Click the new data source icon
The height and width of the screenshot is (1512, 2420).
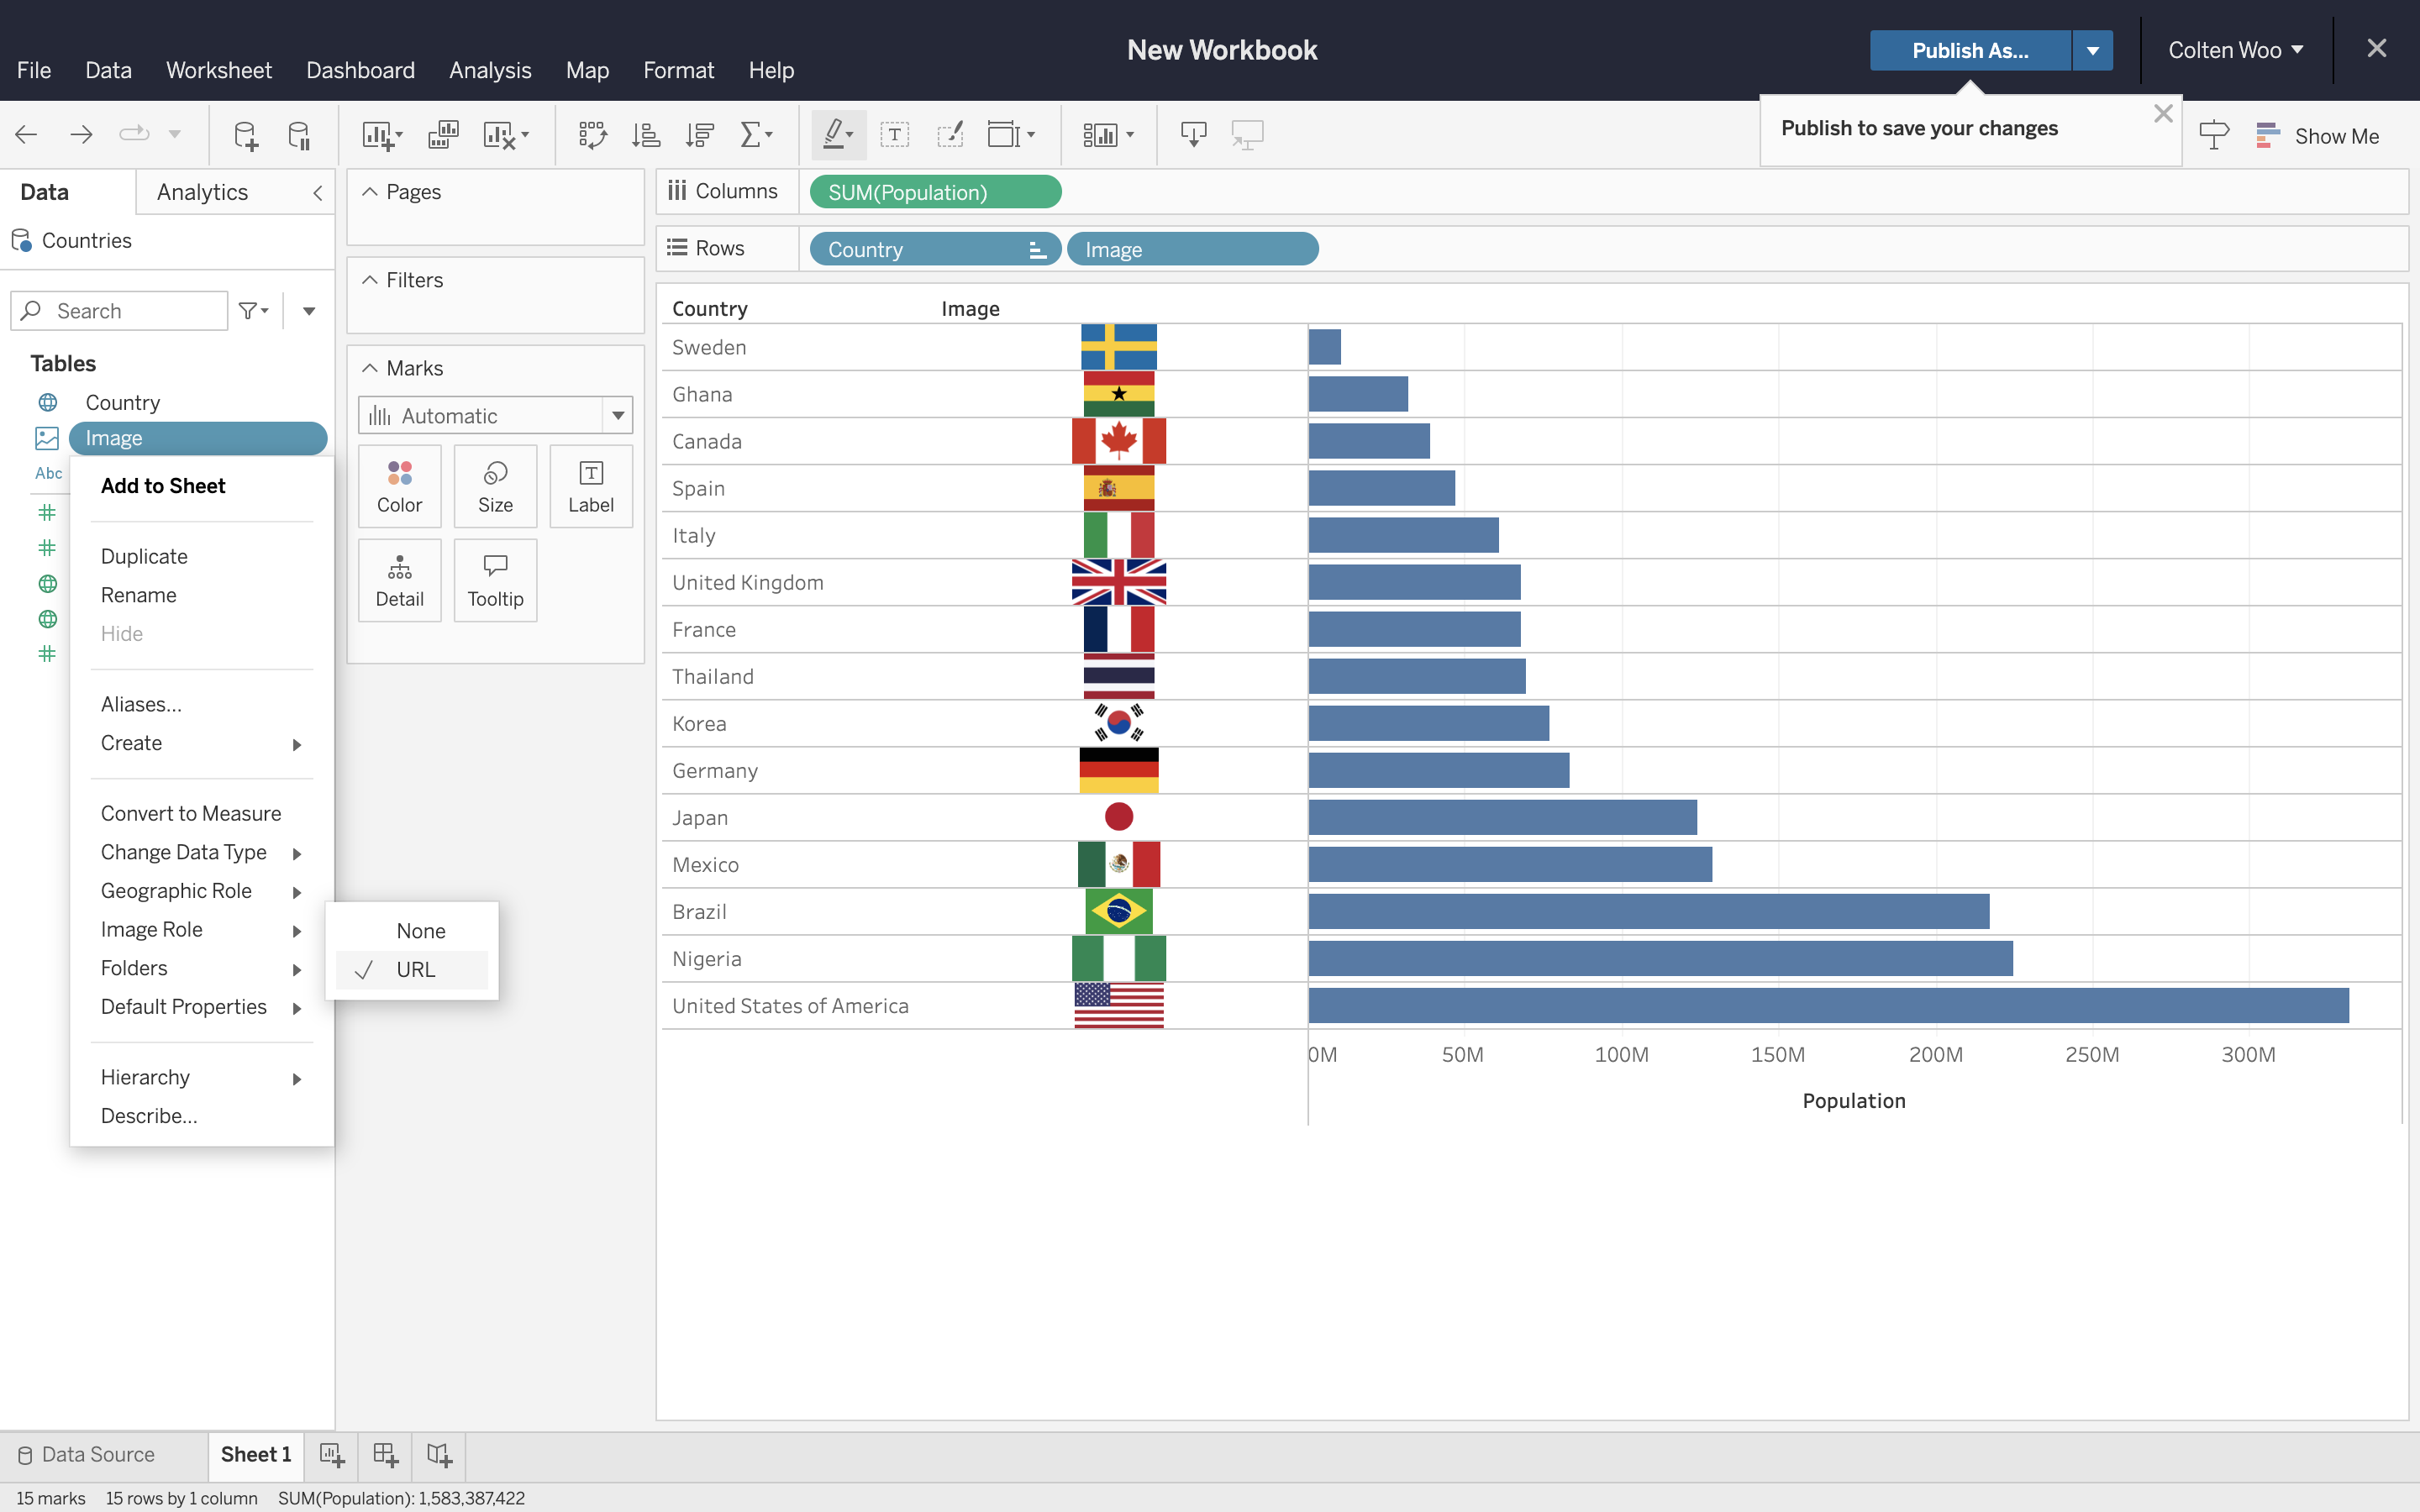point(245,135)
